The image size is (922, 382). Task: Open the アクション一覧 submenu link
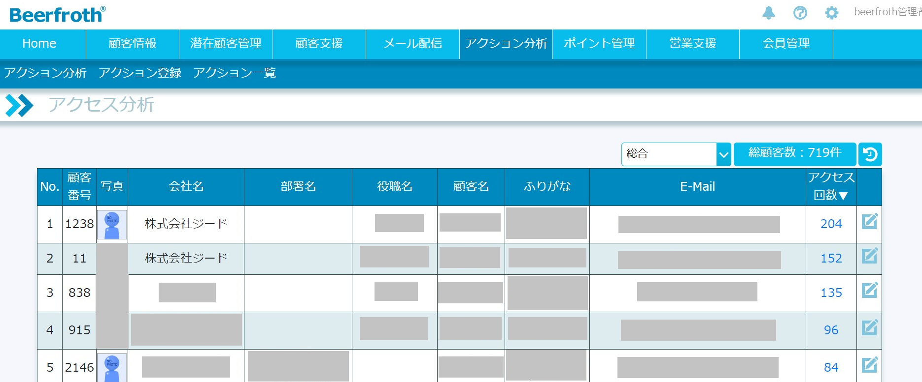[x=235, y=73]
